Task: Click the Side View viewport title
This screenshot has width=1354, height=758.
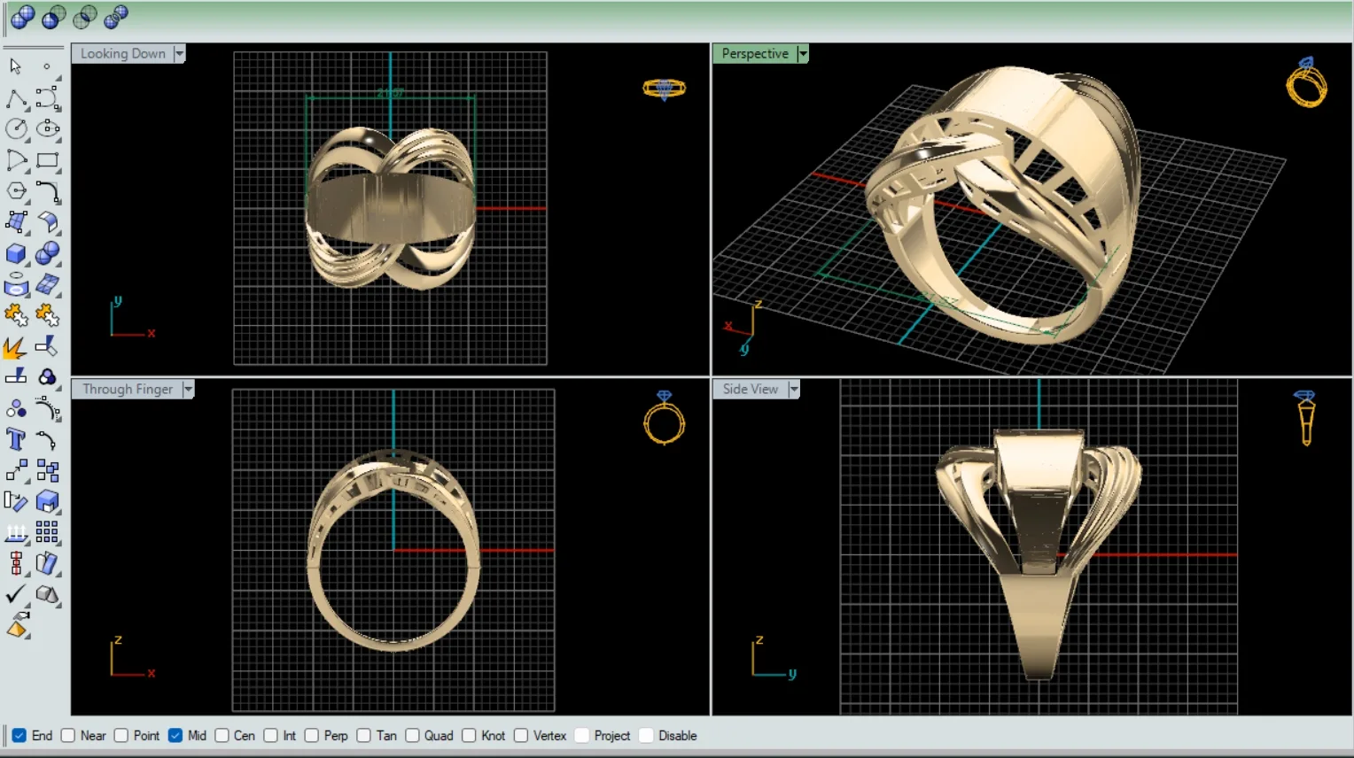Action: pyautogui.click(x=750, y=390)
